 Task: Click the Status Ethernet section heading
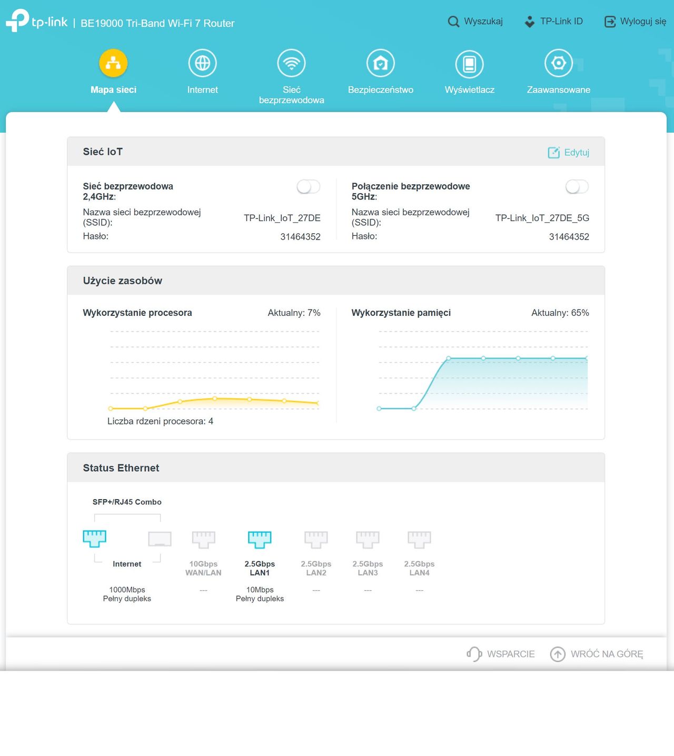coord(121,468)
